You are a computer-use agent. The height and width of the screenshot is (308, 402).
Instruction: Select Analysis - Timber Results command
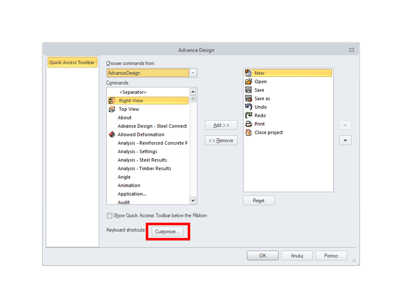[x=148, y=168]
